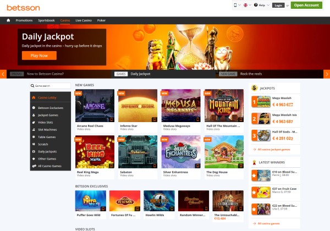Open the Inferno Star game thumbnail

click(138, 106)
